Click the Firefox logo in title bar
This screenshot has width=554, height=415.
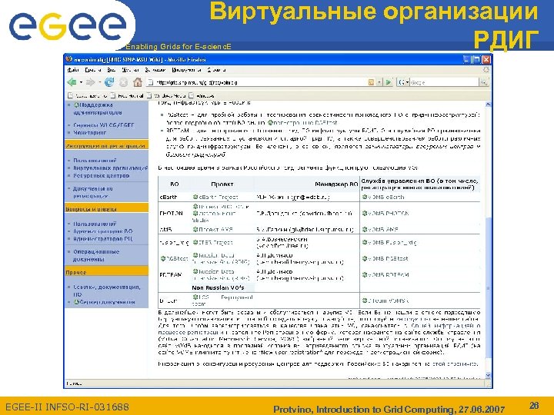click(x=69, y=59)
